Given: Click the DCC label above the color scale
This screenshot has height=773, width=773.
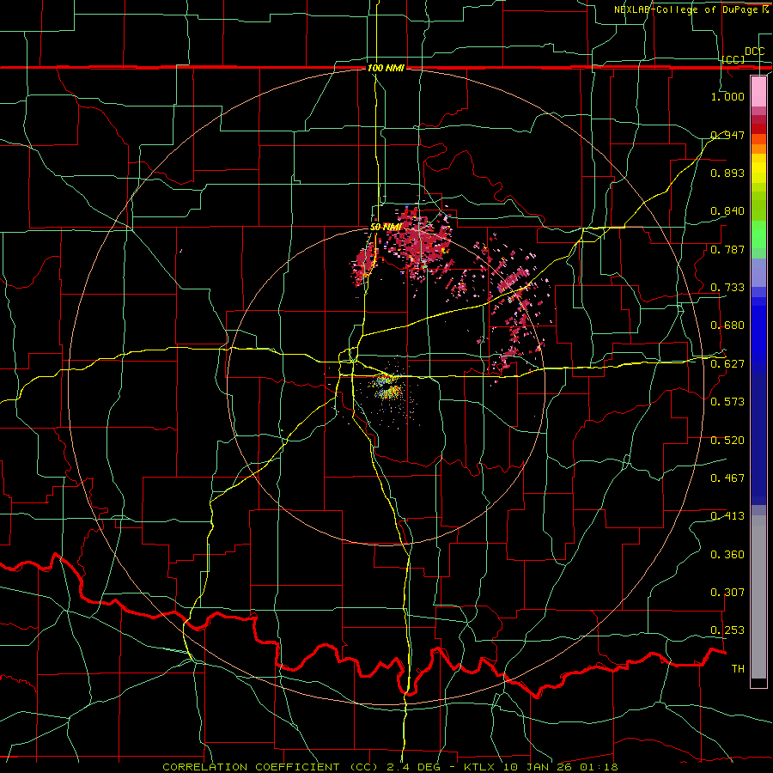Looking at the screenshot, I should [754, 52].
